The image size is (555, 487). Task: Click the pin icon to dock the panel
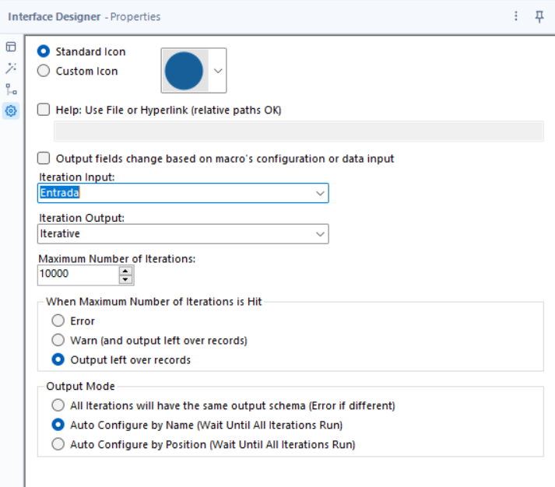point(539,16)
